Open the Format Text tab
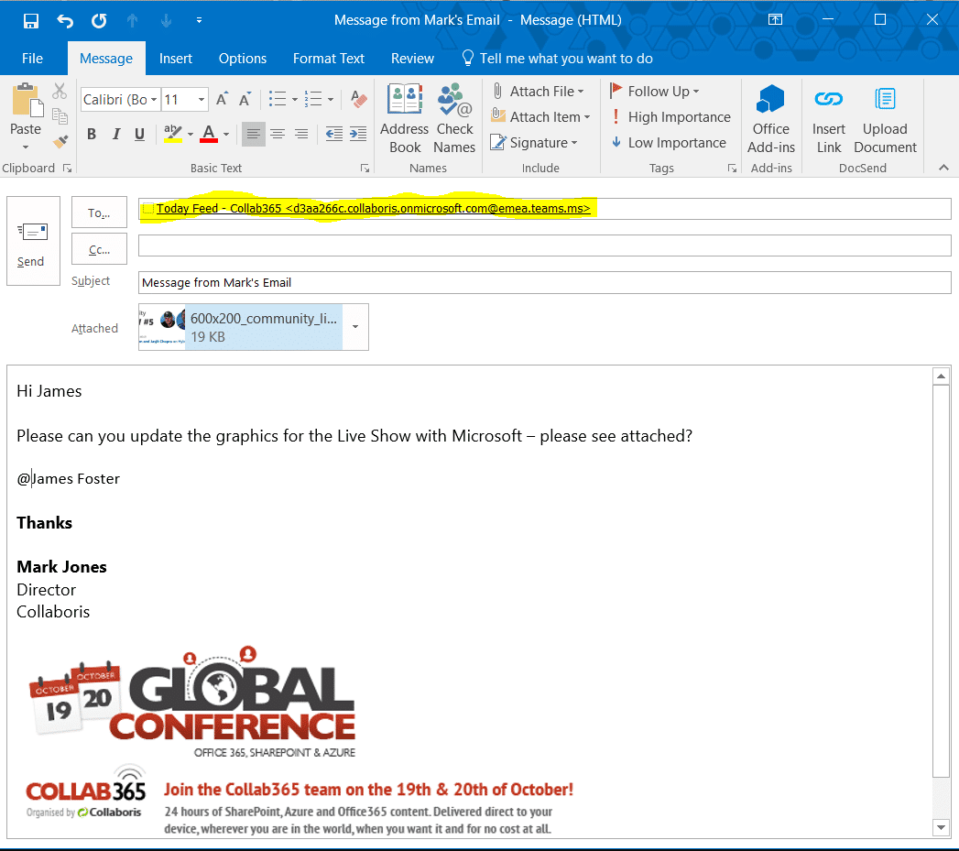 coord(328,58)
